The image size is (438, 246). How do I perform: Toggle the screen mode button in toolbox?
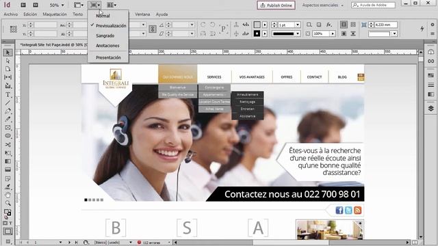pos(8,231)
